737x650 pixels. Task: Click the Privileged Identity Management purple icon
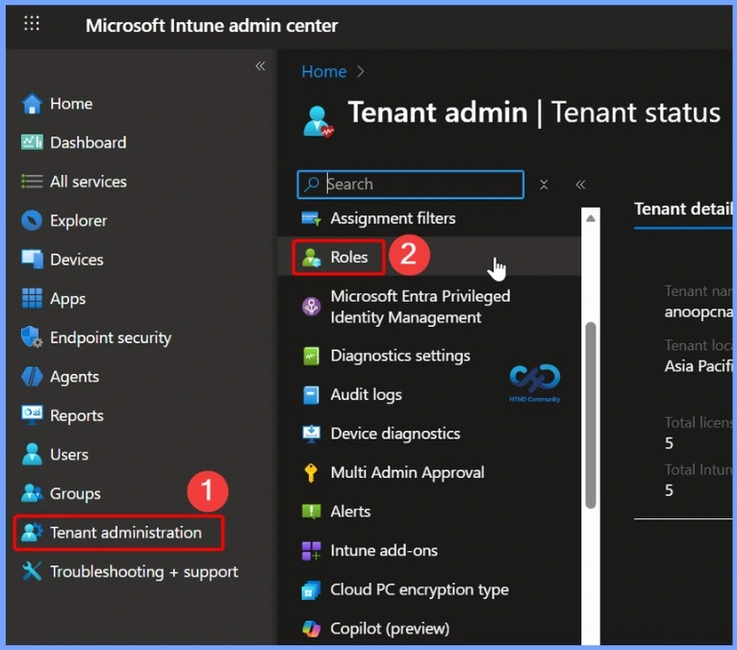pos(311,307)
